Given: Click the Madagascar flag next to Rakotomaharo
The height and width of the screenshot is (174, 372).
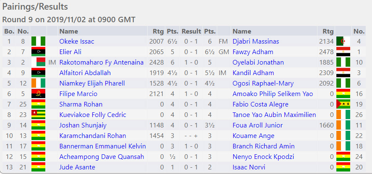Looking at the screenshot, I should pos(38,62).
